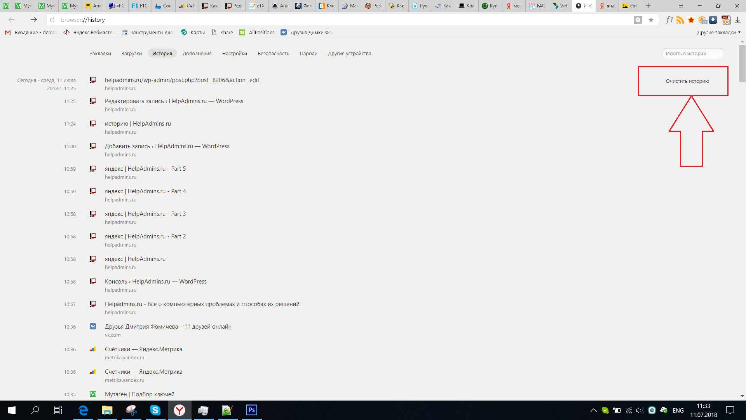
Task: Click the Яндекс.Метрика favicon icon
Action: (x=93, y=349)
